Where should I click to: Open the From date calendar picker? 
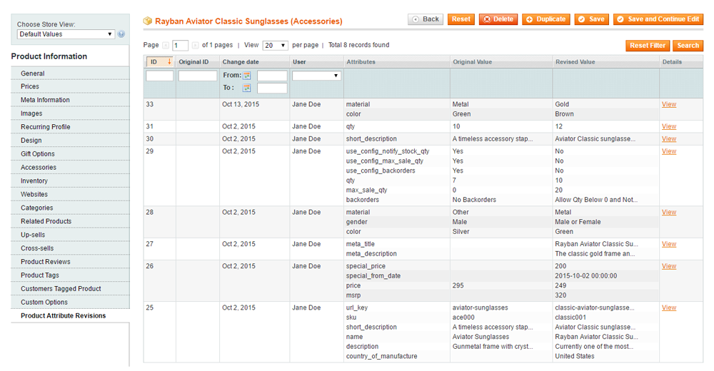point(247,76)
